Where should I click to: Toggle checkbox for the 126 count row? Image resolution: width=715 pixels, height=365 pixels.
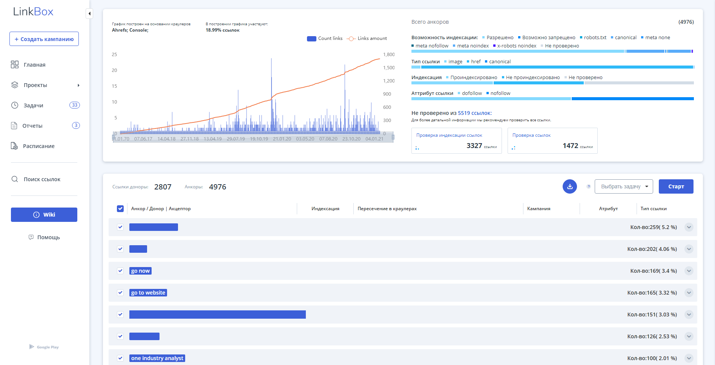[120, 336]
